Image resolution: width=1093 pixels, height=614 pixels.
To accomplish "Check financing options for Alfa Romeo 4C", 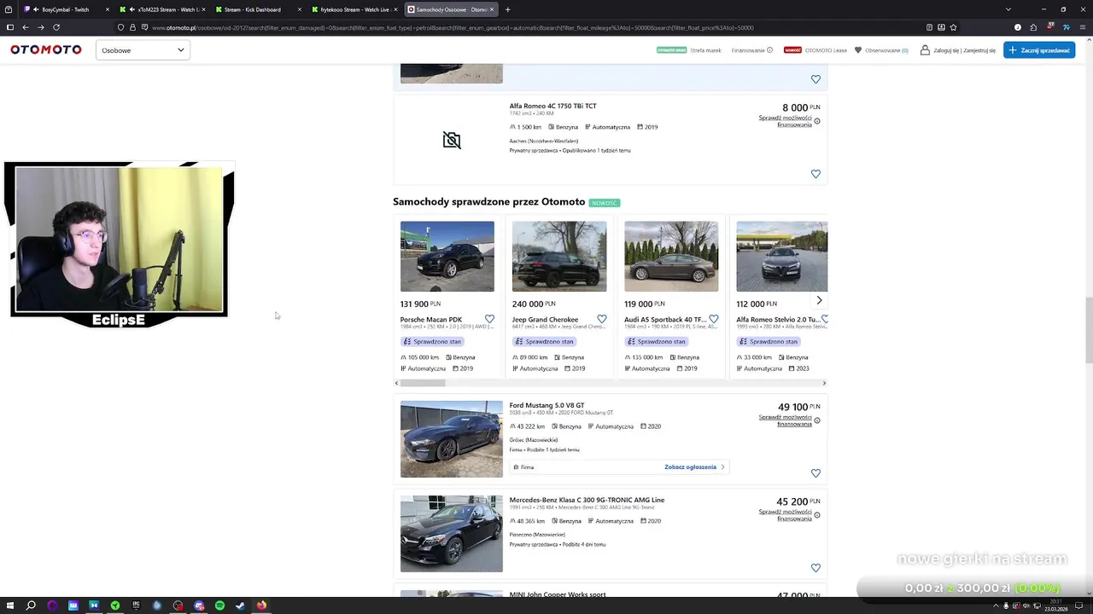I will [x=785, y=121].
